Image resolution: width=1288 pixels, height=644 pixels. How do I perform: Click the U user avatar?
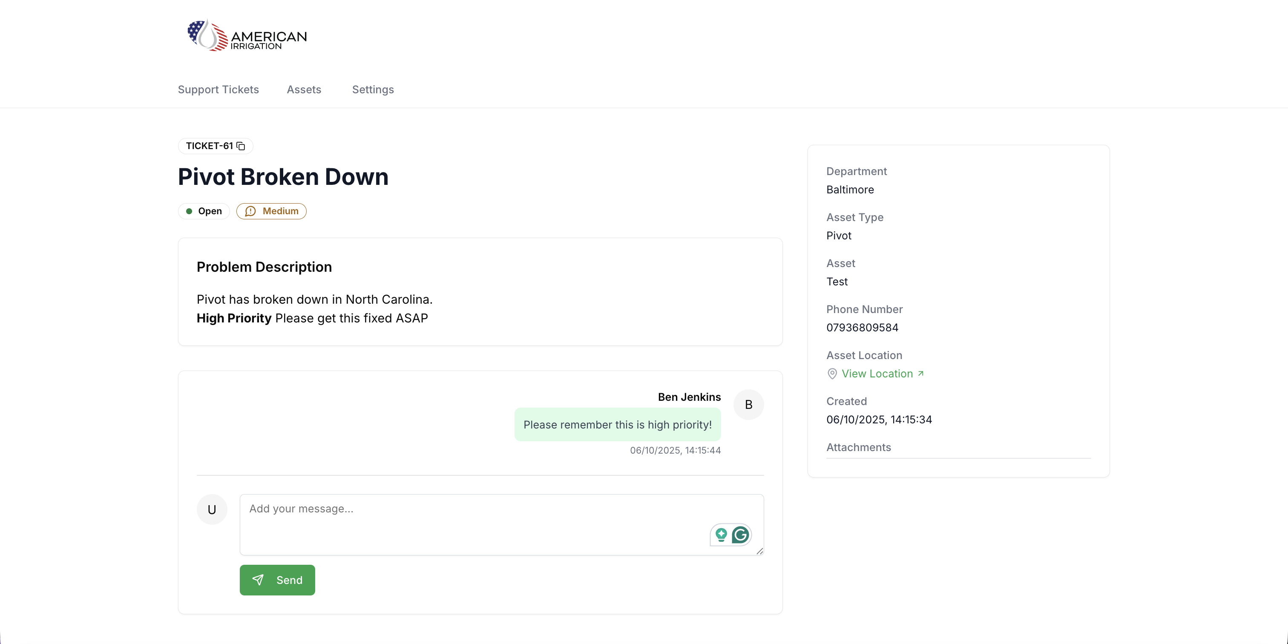click(x=212, y=509)
